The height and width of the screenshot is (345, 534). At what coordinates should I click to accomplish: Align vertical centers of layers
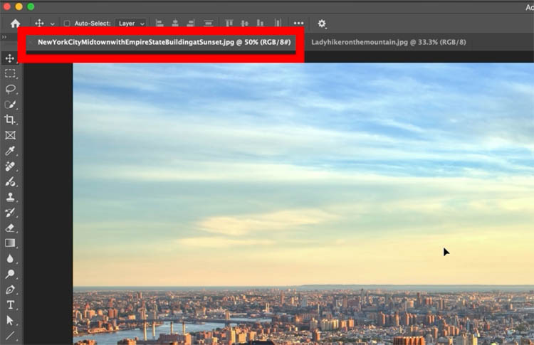244,23
